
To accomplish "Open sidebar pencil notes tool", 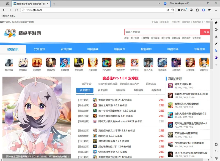I will (x=216, y=44).
